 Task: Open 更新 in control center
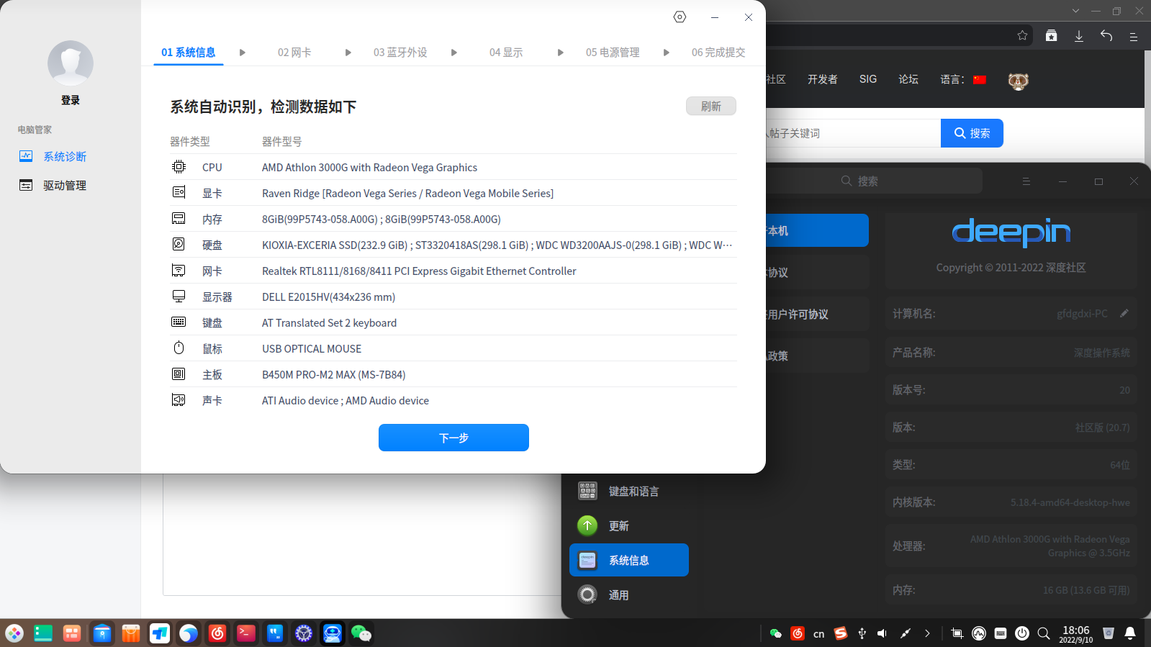click(x=629, y=525)
